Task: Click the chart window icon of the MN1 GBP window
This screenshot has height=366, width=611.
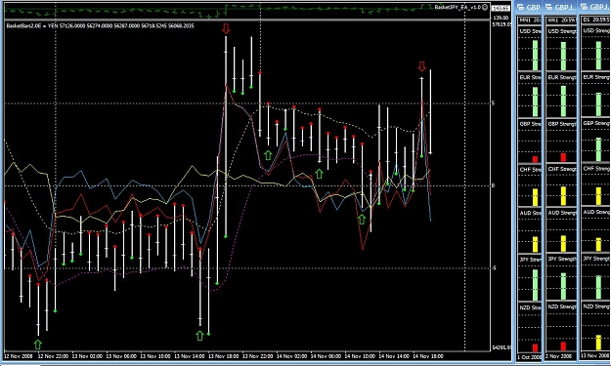Action: pos(521,7)
